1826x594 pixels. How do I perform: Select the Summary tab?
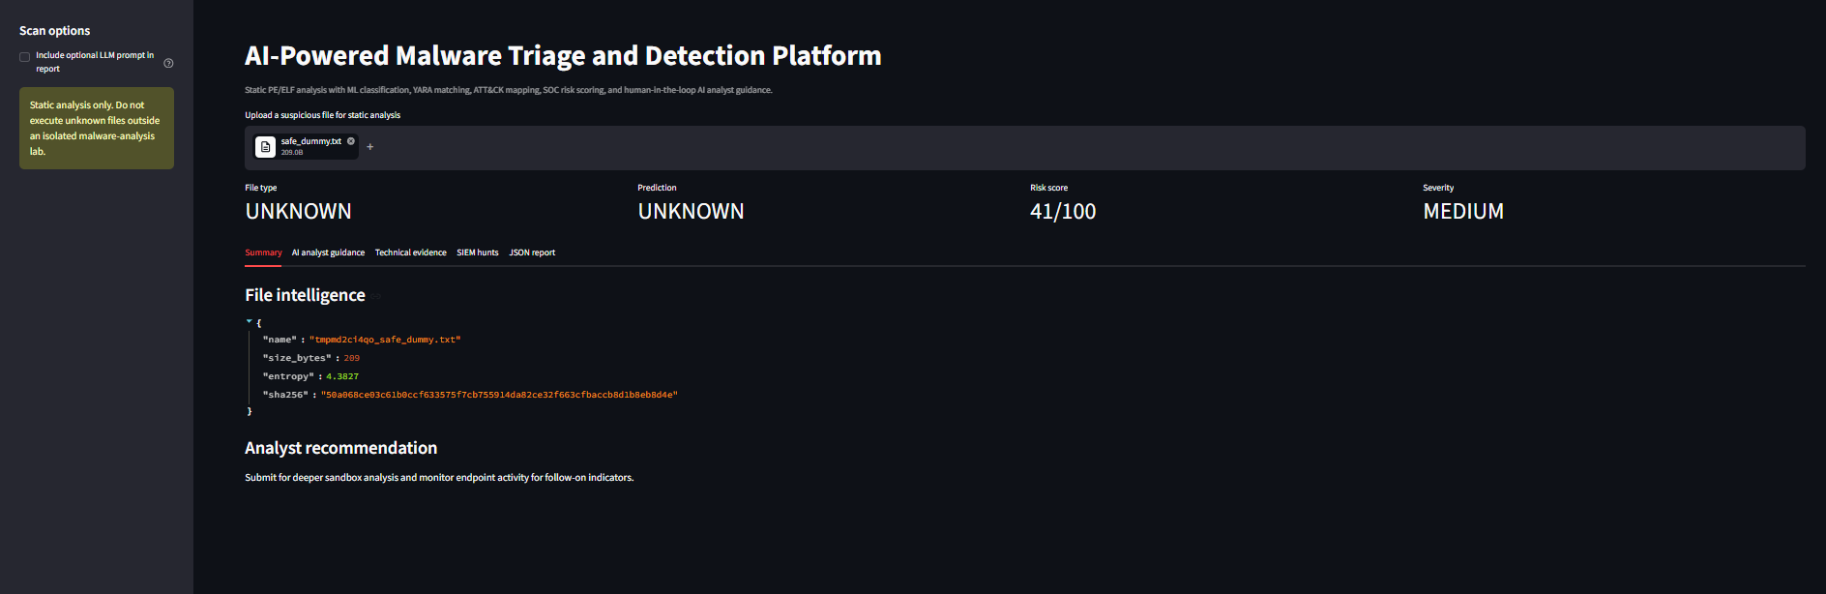point(263,252)
